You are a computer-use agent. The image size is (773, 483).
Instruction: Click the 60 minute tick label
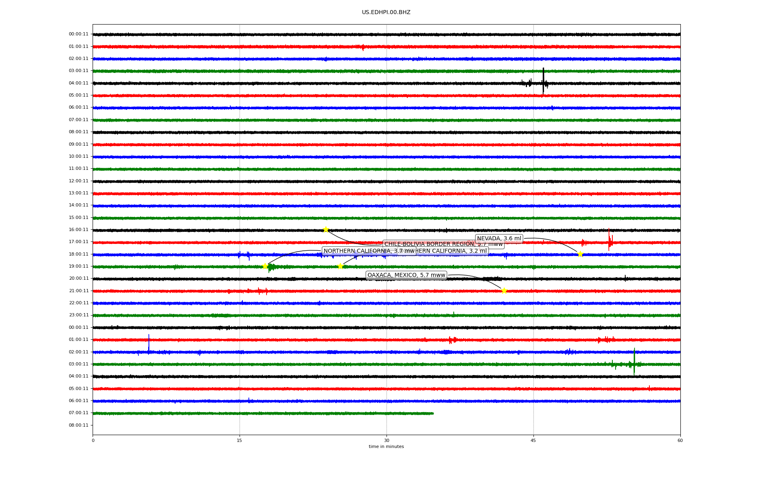point(680,440)
